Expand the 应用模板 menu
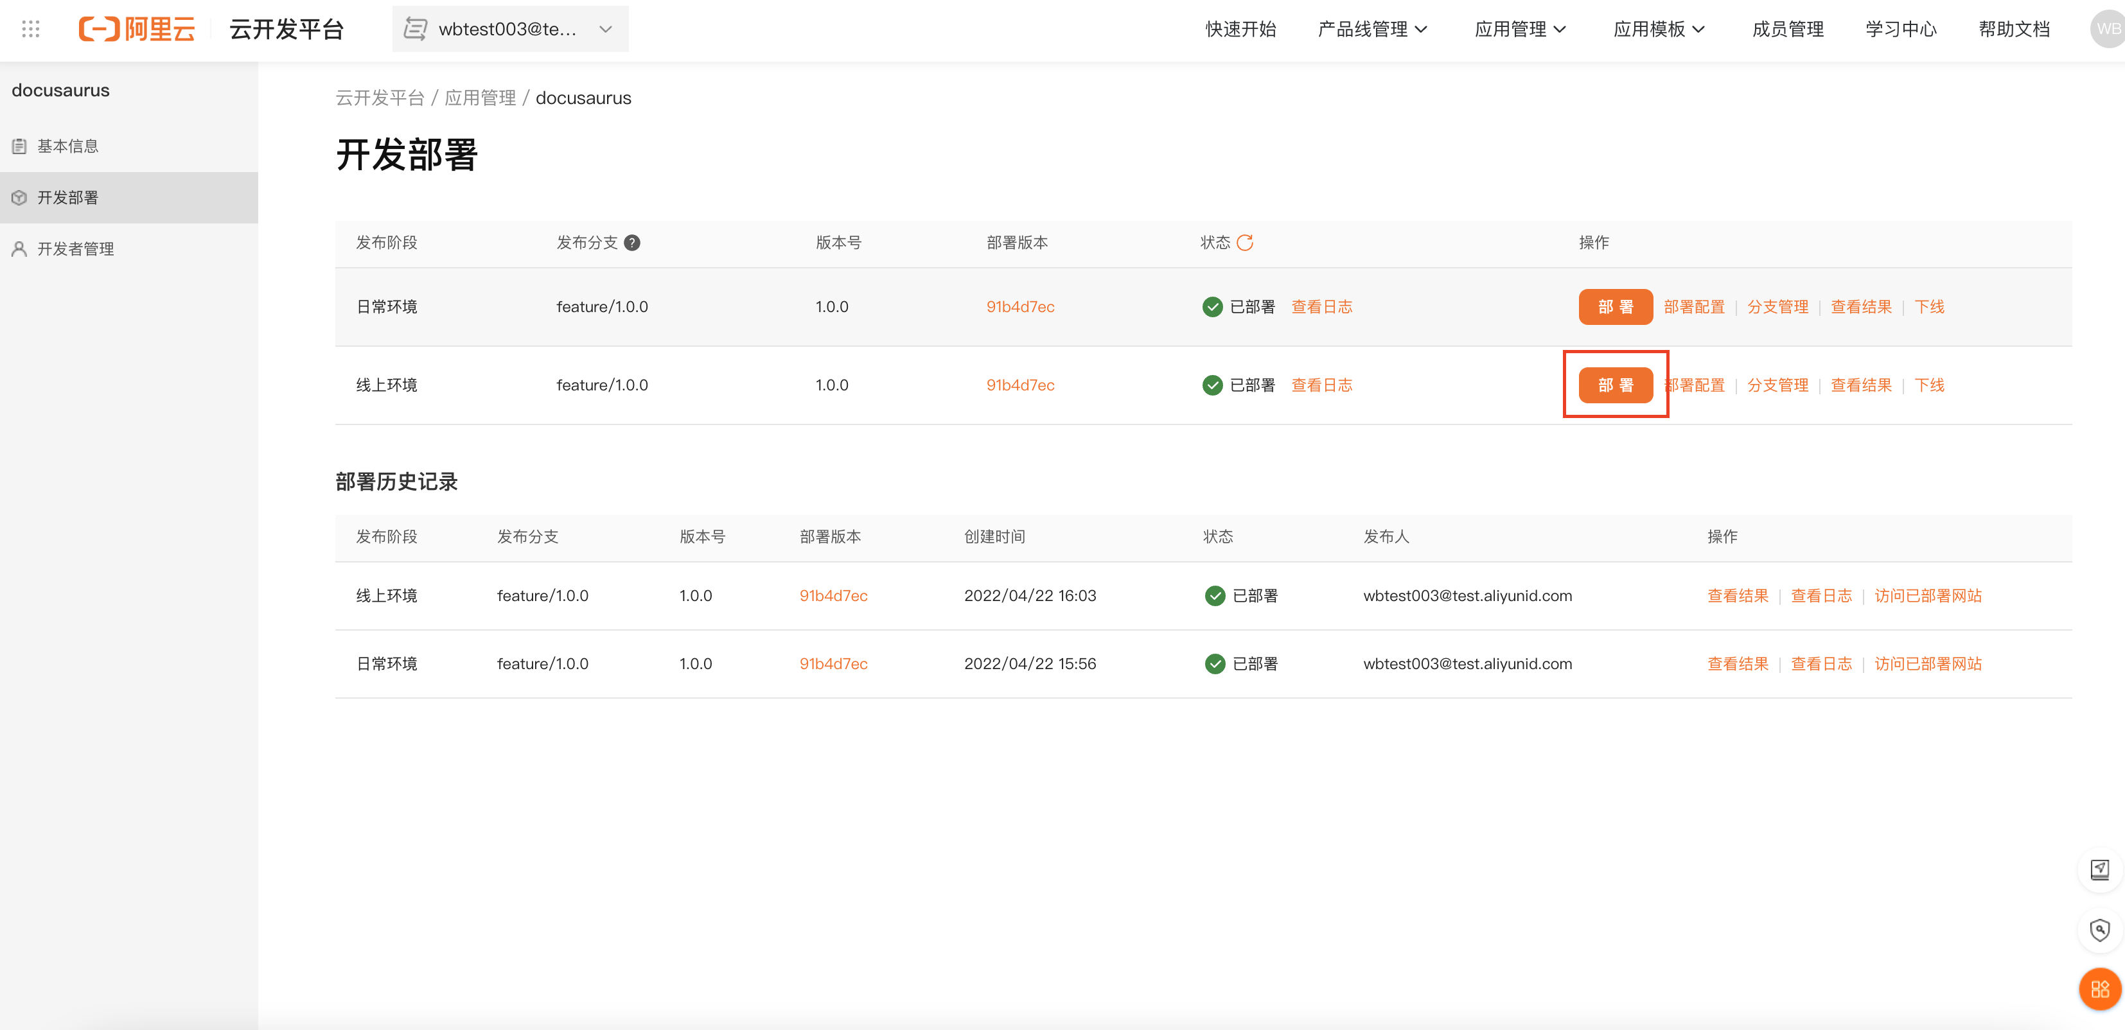The height and width of the screenshot is (1030, 2125). (1658, 29)
